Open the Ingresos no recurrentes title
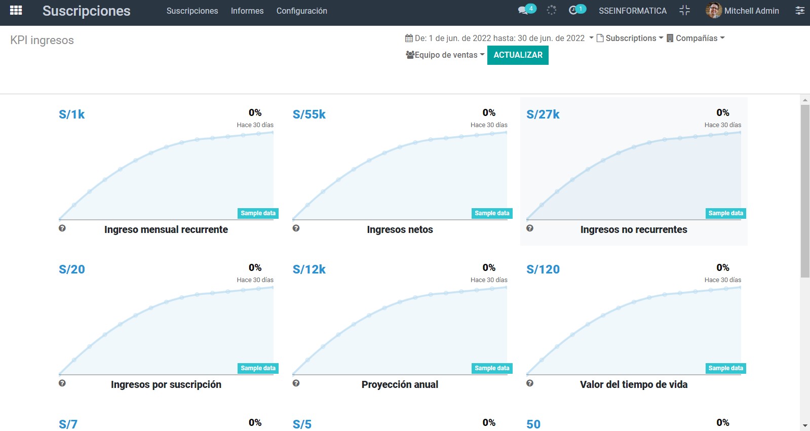Screen dimensions: 810x431 point(634,229)
